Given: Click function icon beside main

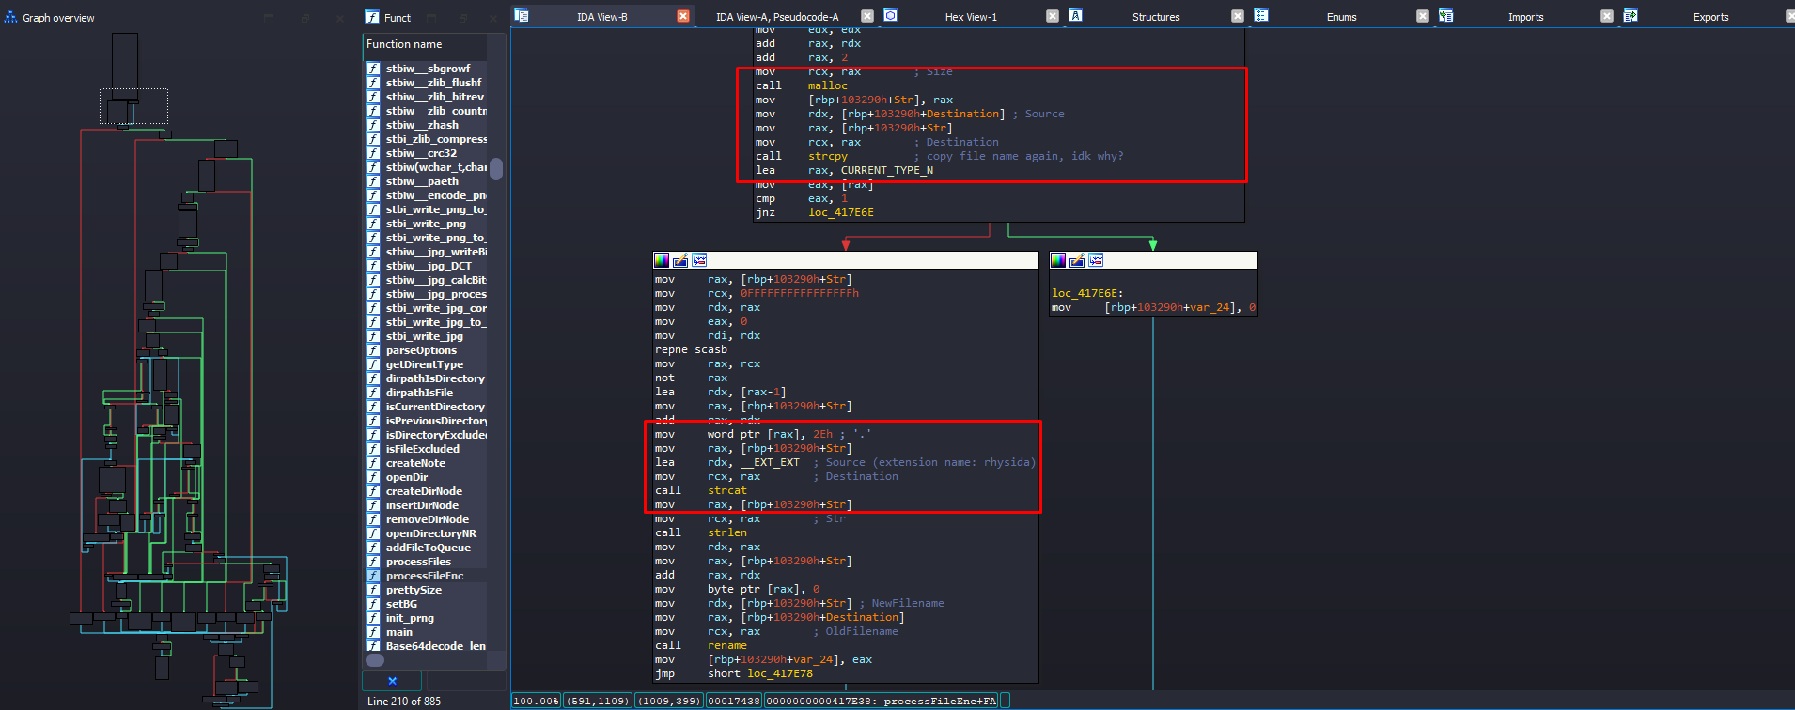Looking at the screenshot, I should pyautogui.click(x=373, y=632).
